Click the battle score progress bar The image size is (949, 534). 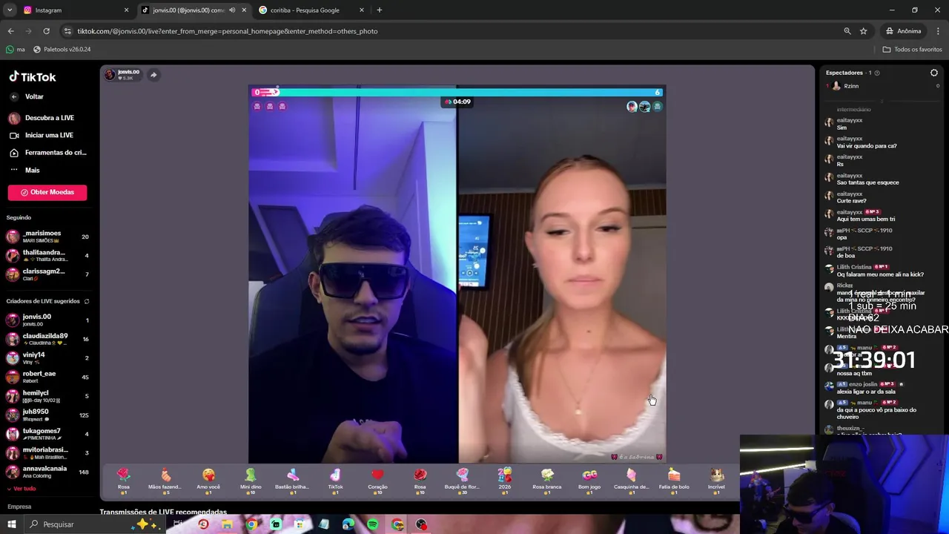457,92
